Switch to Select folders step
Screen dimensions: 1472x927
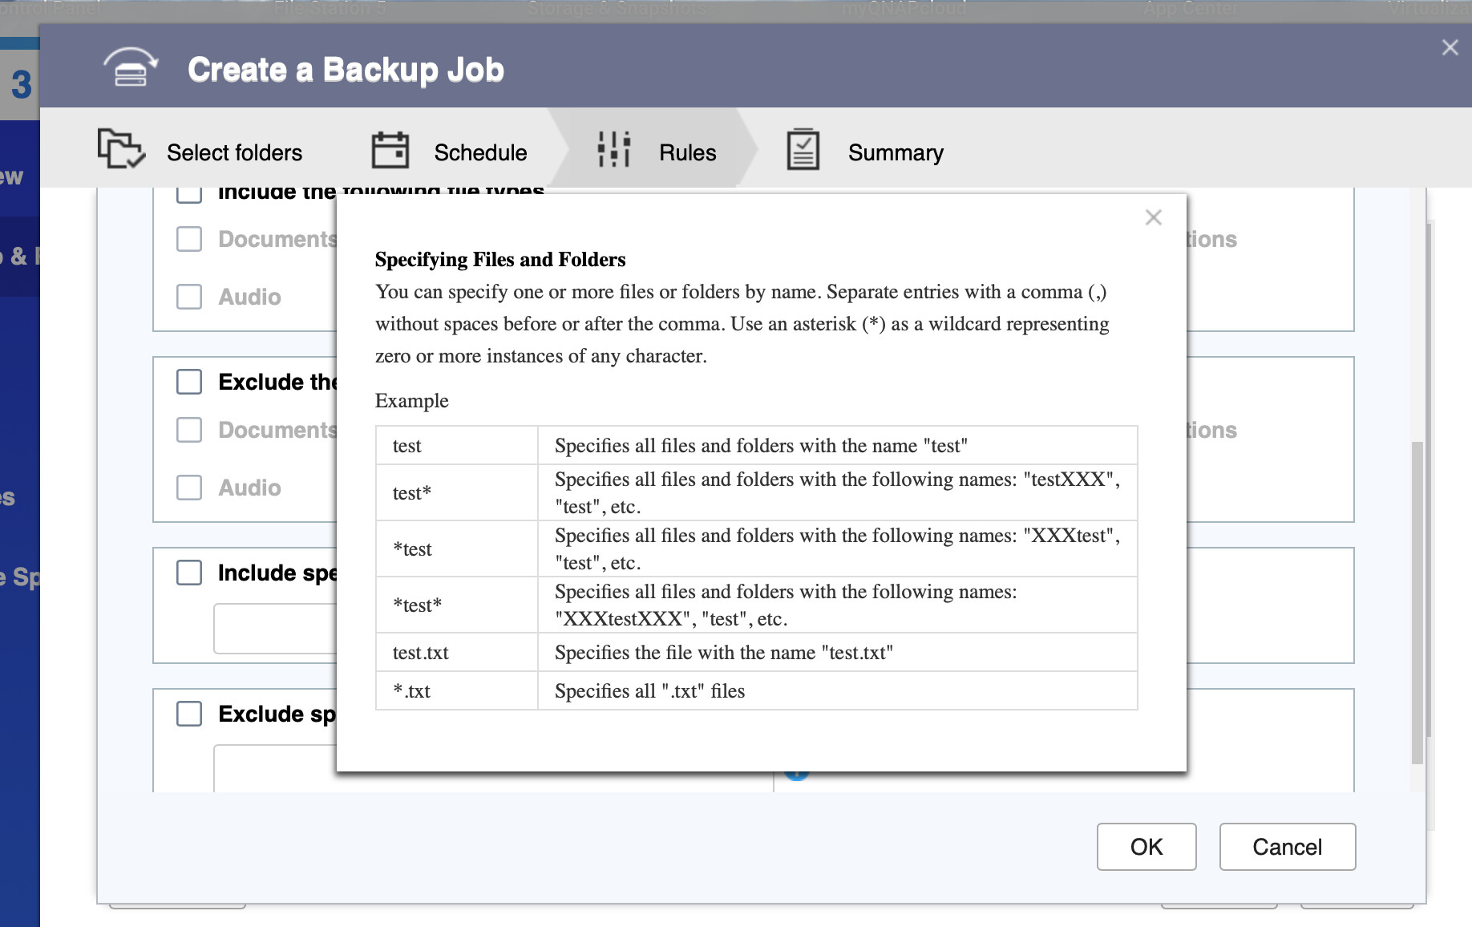click(234, 152)
